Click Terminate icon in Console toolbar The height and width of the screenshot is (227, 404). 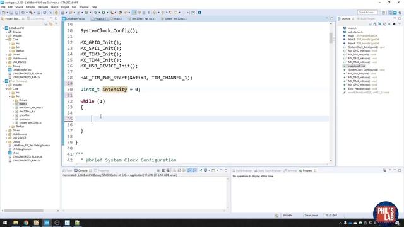[158, 170]
